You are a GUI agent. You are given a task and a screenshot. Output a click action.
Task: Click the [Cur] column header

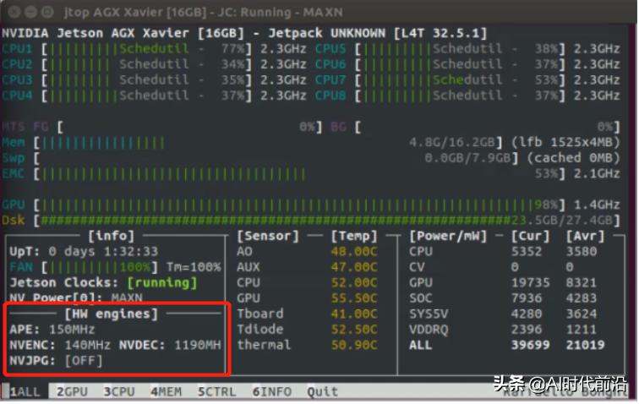click(530, 236)
